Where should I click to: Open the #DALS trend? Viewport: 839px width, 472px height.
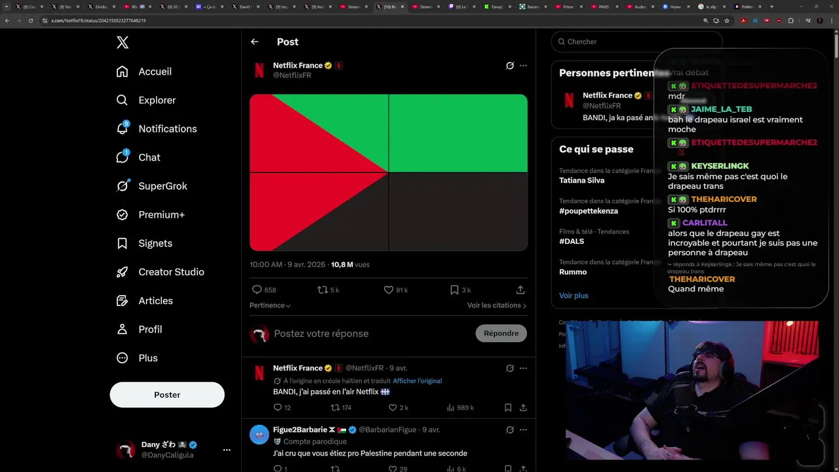pos(572,241)
